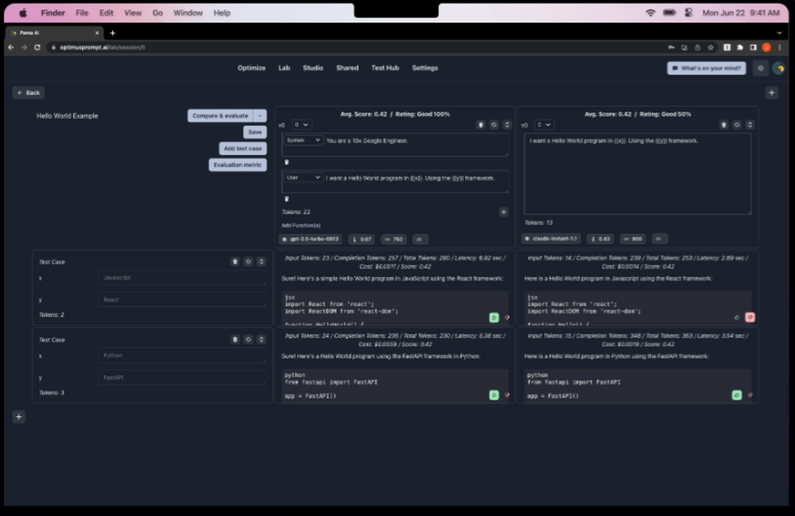
Task: Add new test case row with plus
Action: click(x=19, y=417)
